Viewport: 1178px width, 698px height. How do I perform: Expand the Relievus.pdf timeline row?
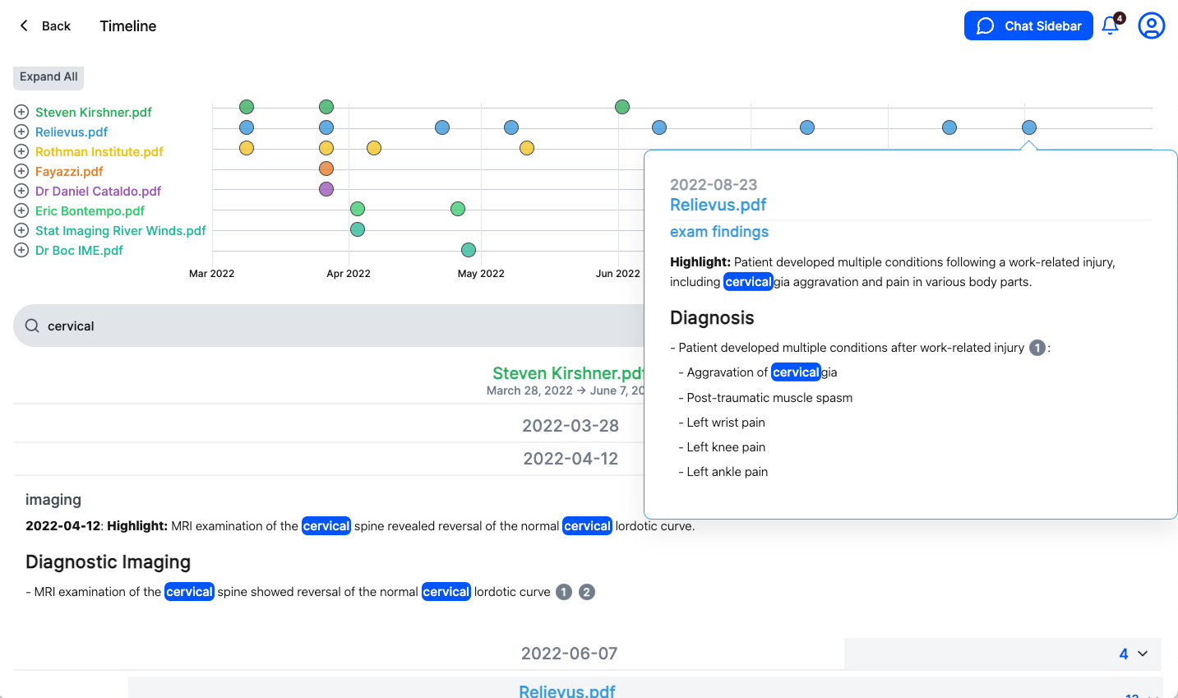(20, 132)
